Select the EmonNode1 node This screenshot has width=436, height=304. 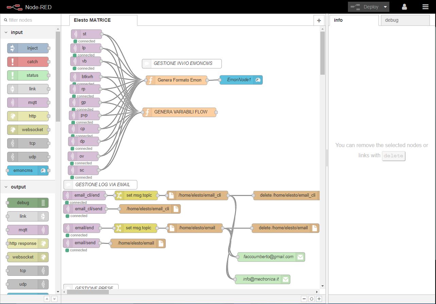click(241, 80)
